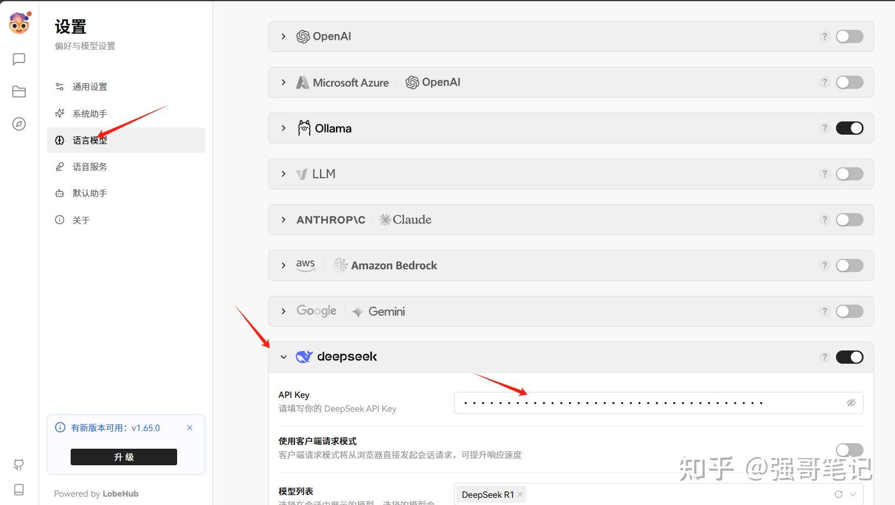Click the 客户端请求模式 description text
The width and height of the screenshot is (895, 505).
pos(400,455)
